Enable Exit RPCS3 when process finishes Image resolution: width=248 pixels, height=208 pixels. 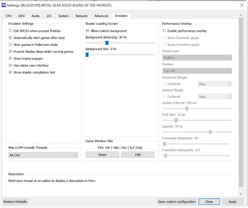pyautogui.click(x=10, y=31)
